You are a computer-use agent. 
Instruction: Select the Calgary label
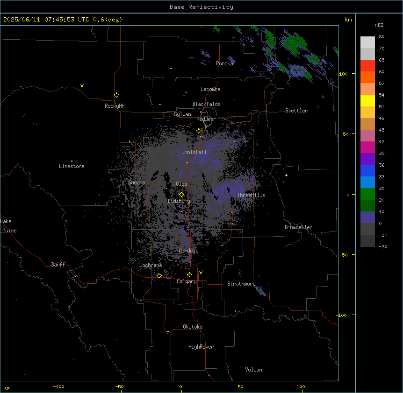(x=187, y=281)
